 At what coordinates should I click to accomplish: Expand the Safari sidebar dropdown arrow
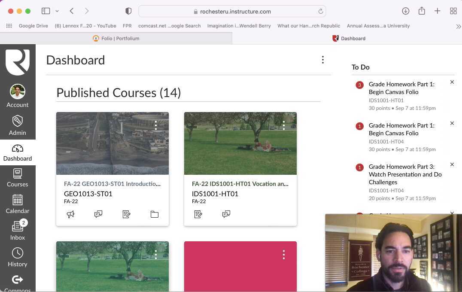click(57, 11)
